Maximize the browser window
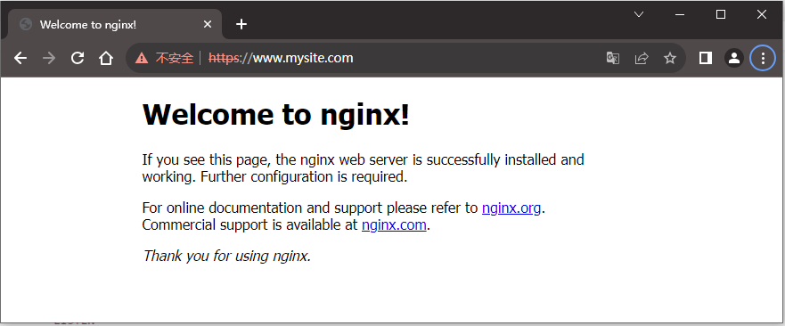The image size is (785, 326). [721, 14]
